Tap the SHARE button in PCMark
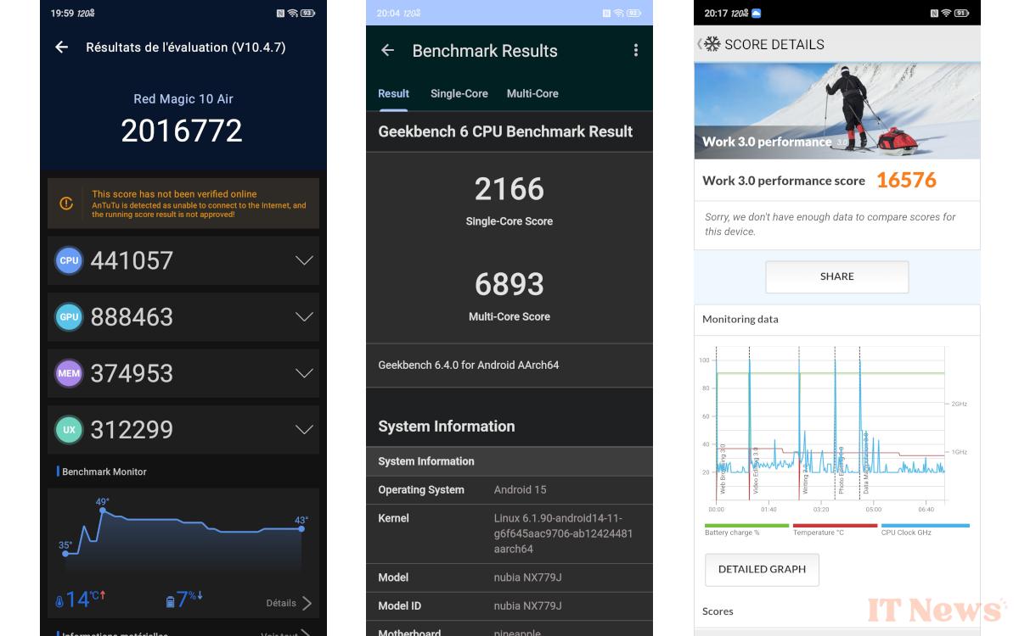This screenshot has width=1019, height=636. pyautogui.click(x=837, y=276)
